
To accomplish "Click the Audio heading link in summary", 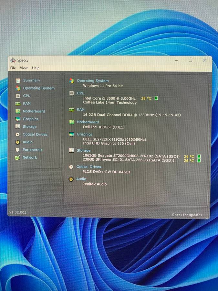I will (x=81, y=179).
